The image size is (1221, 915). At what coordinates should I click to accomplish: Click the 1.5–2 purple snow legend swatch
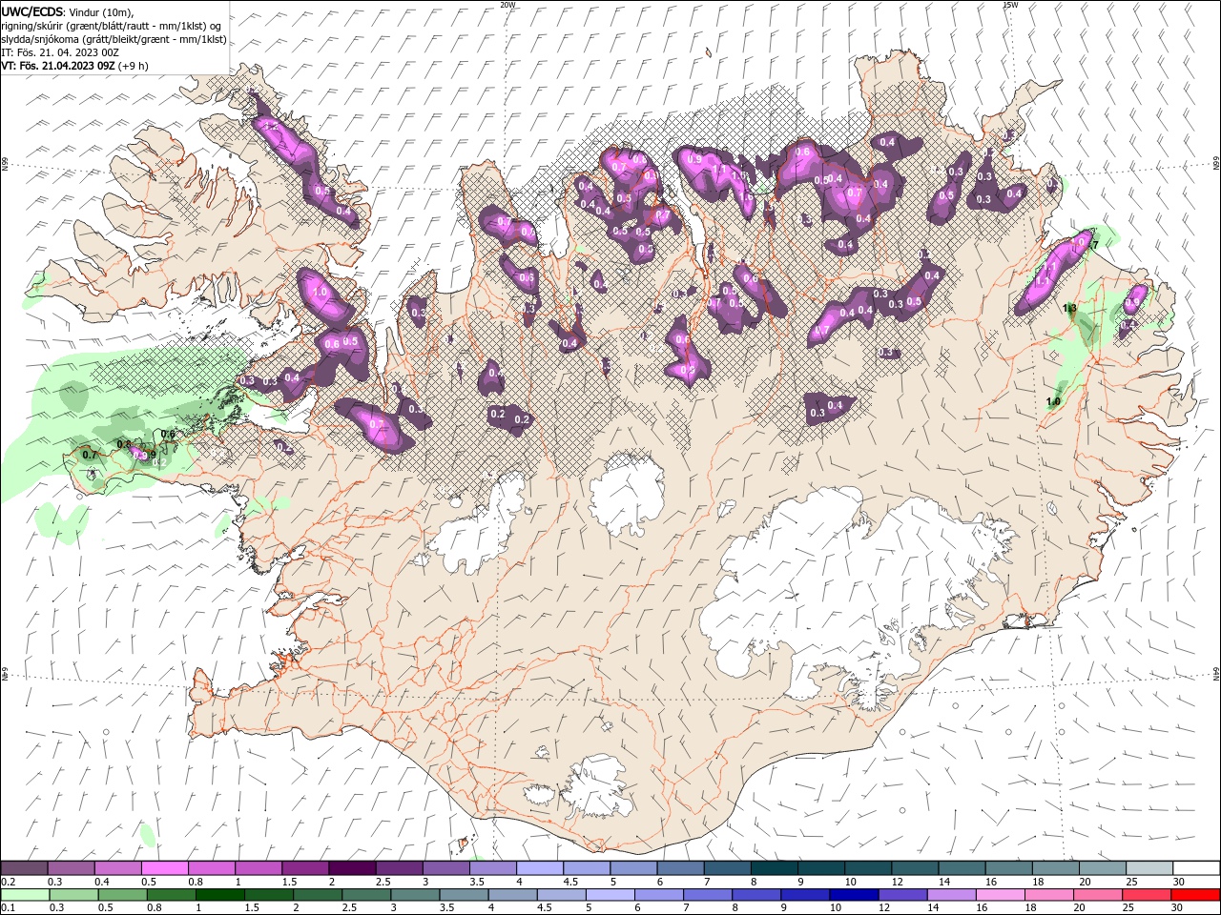tap(304, 868)
